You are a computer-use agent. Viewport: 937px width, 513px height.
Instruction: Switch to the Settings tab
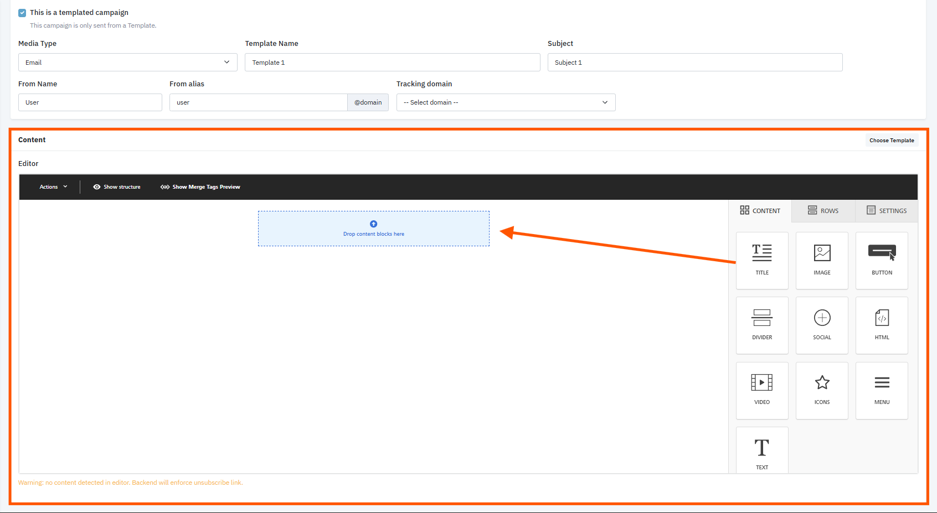pos(887,211)
